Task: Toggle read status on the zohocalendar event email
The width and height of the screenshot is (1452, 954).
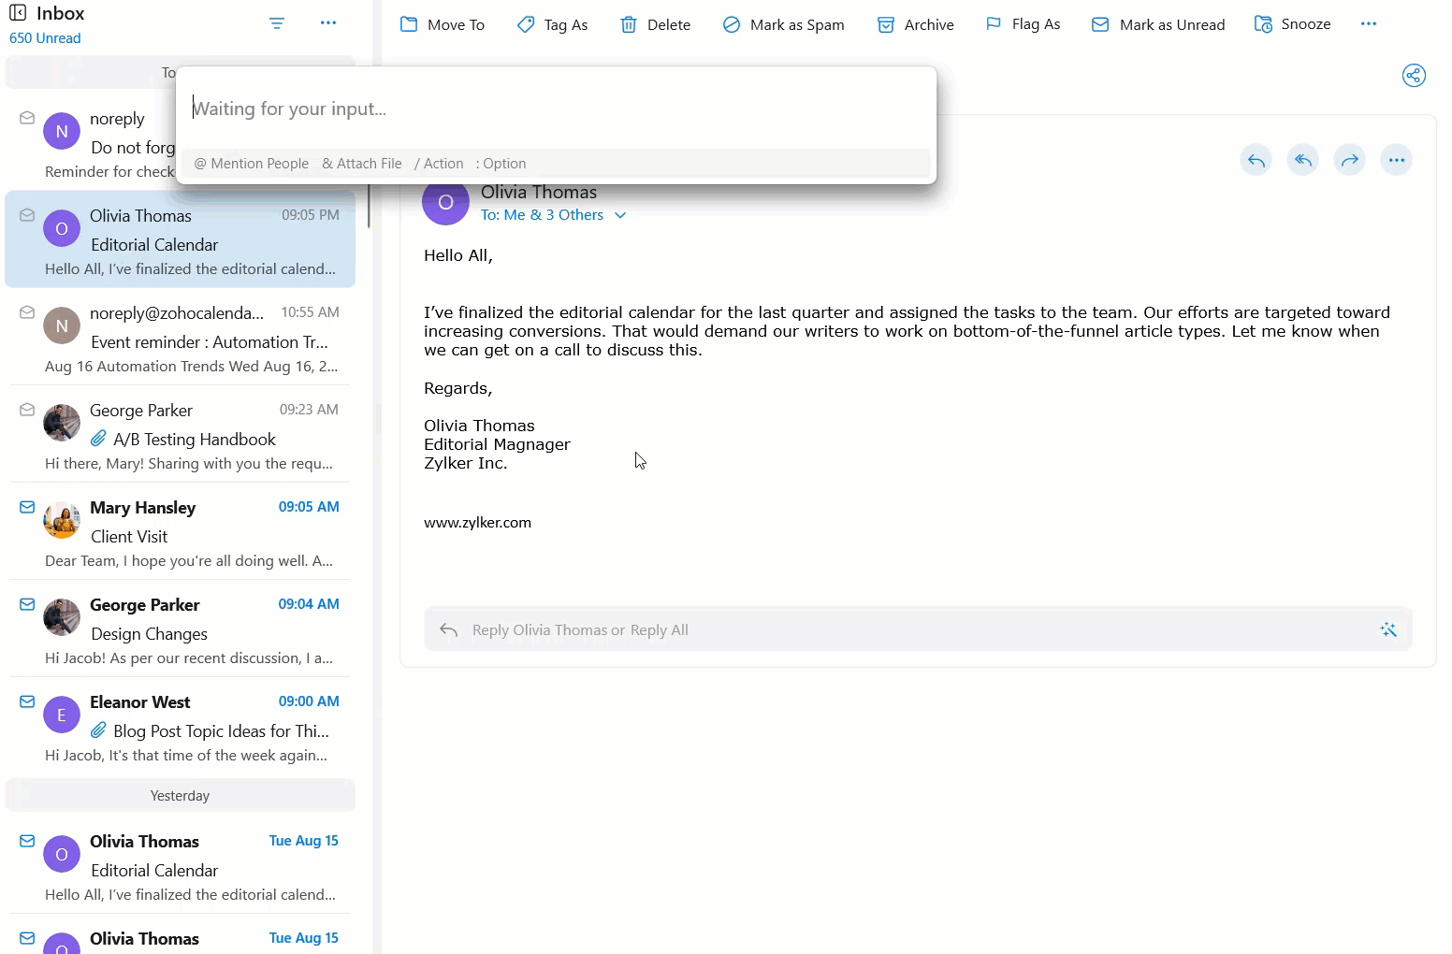Action: pyautogui.click(x=27, y=312)
